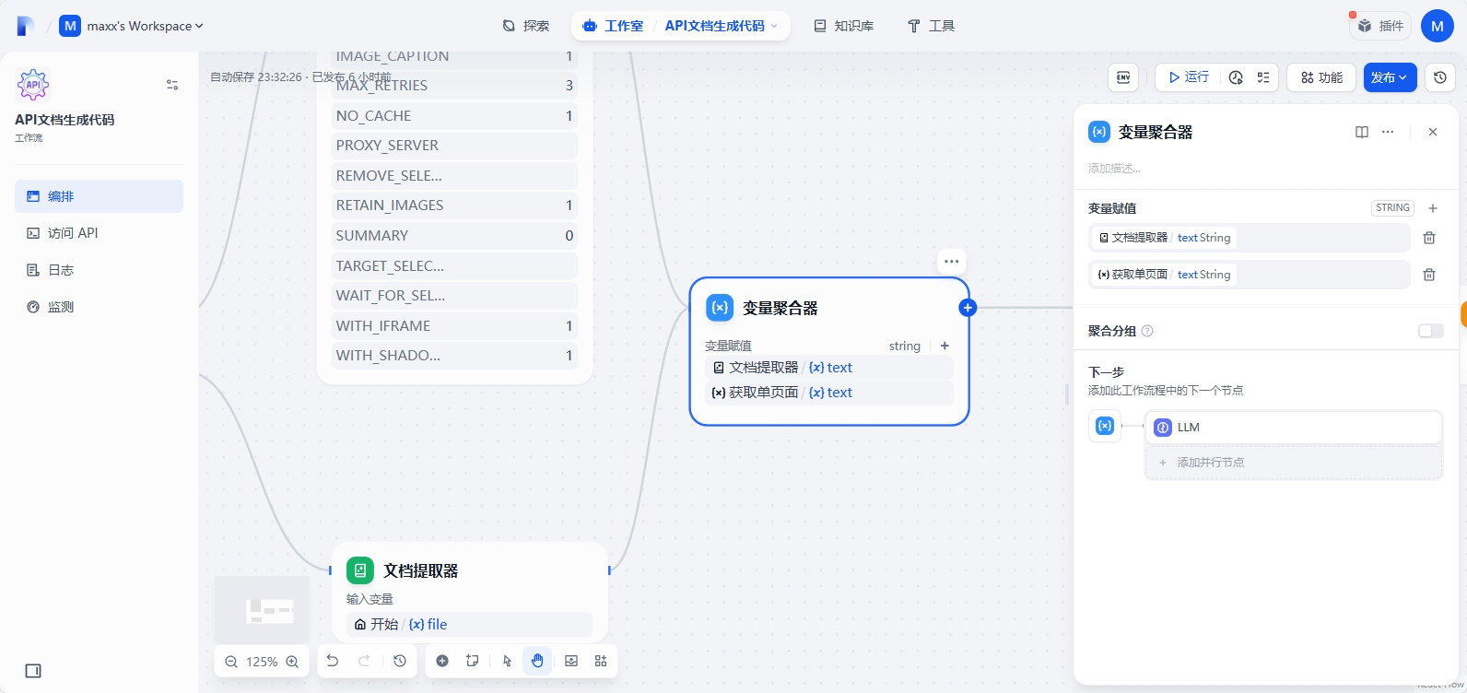The width and height of the screenshot is (1467, 693).
Task: Redo the last change
Action: tap(364, 661)
